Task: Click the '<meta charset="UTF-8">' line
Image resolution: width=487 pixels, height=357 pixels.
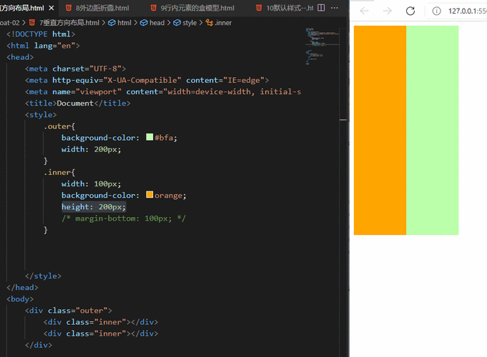Action: [x=76, y=69]
